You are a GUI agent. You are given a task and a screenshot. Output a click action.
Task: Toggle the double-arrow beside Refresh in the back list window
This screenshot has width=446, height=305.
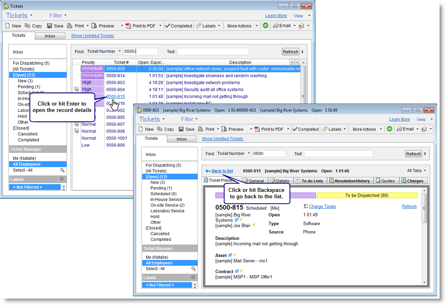[x=303, y=52]
